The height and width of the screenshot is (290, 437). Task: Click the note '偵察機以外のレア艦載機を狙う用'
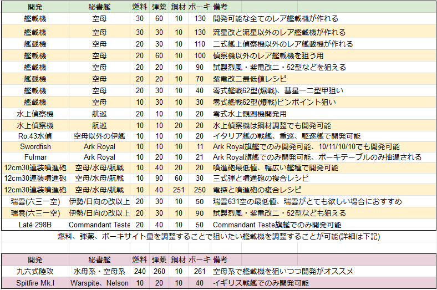(268, 55)
